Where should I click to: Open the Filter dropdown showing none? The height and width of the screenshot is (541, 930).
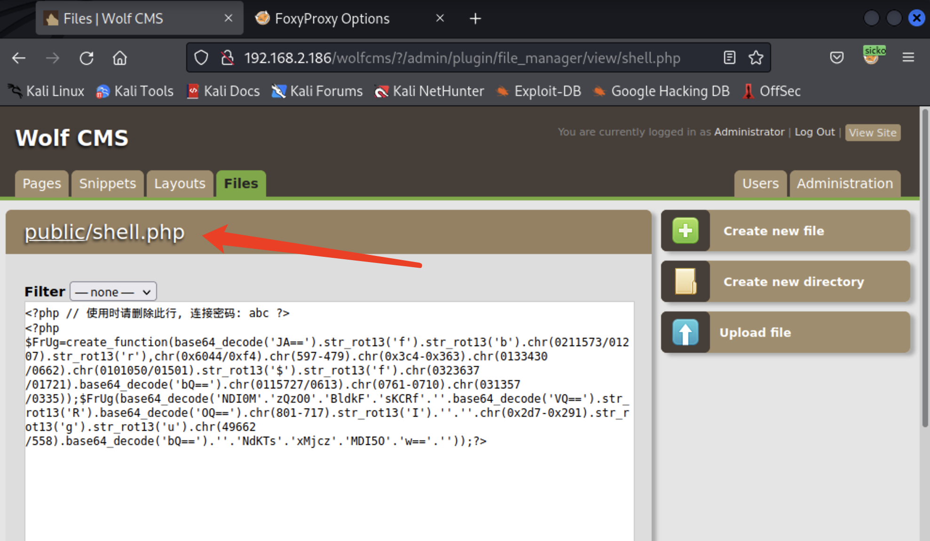(x=113, y=292)
